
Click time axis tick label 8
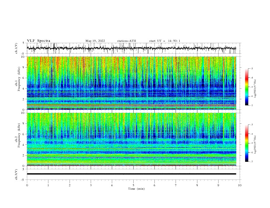click(197, 185)
